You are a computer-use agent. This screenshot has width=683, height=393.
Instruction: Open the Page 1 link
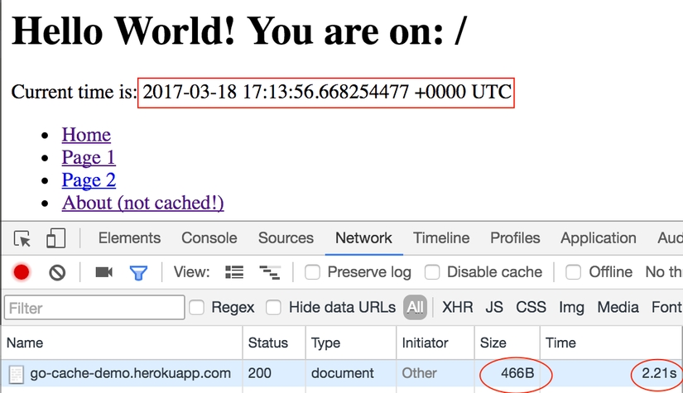click(89, 157)
